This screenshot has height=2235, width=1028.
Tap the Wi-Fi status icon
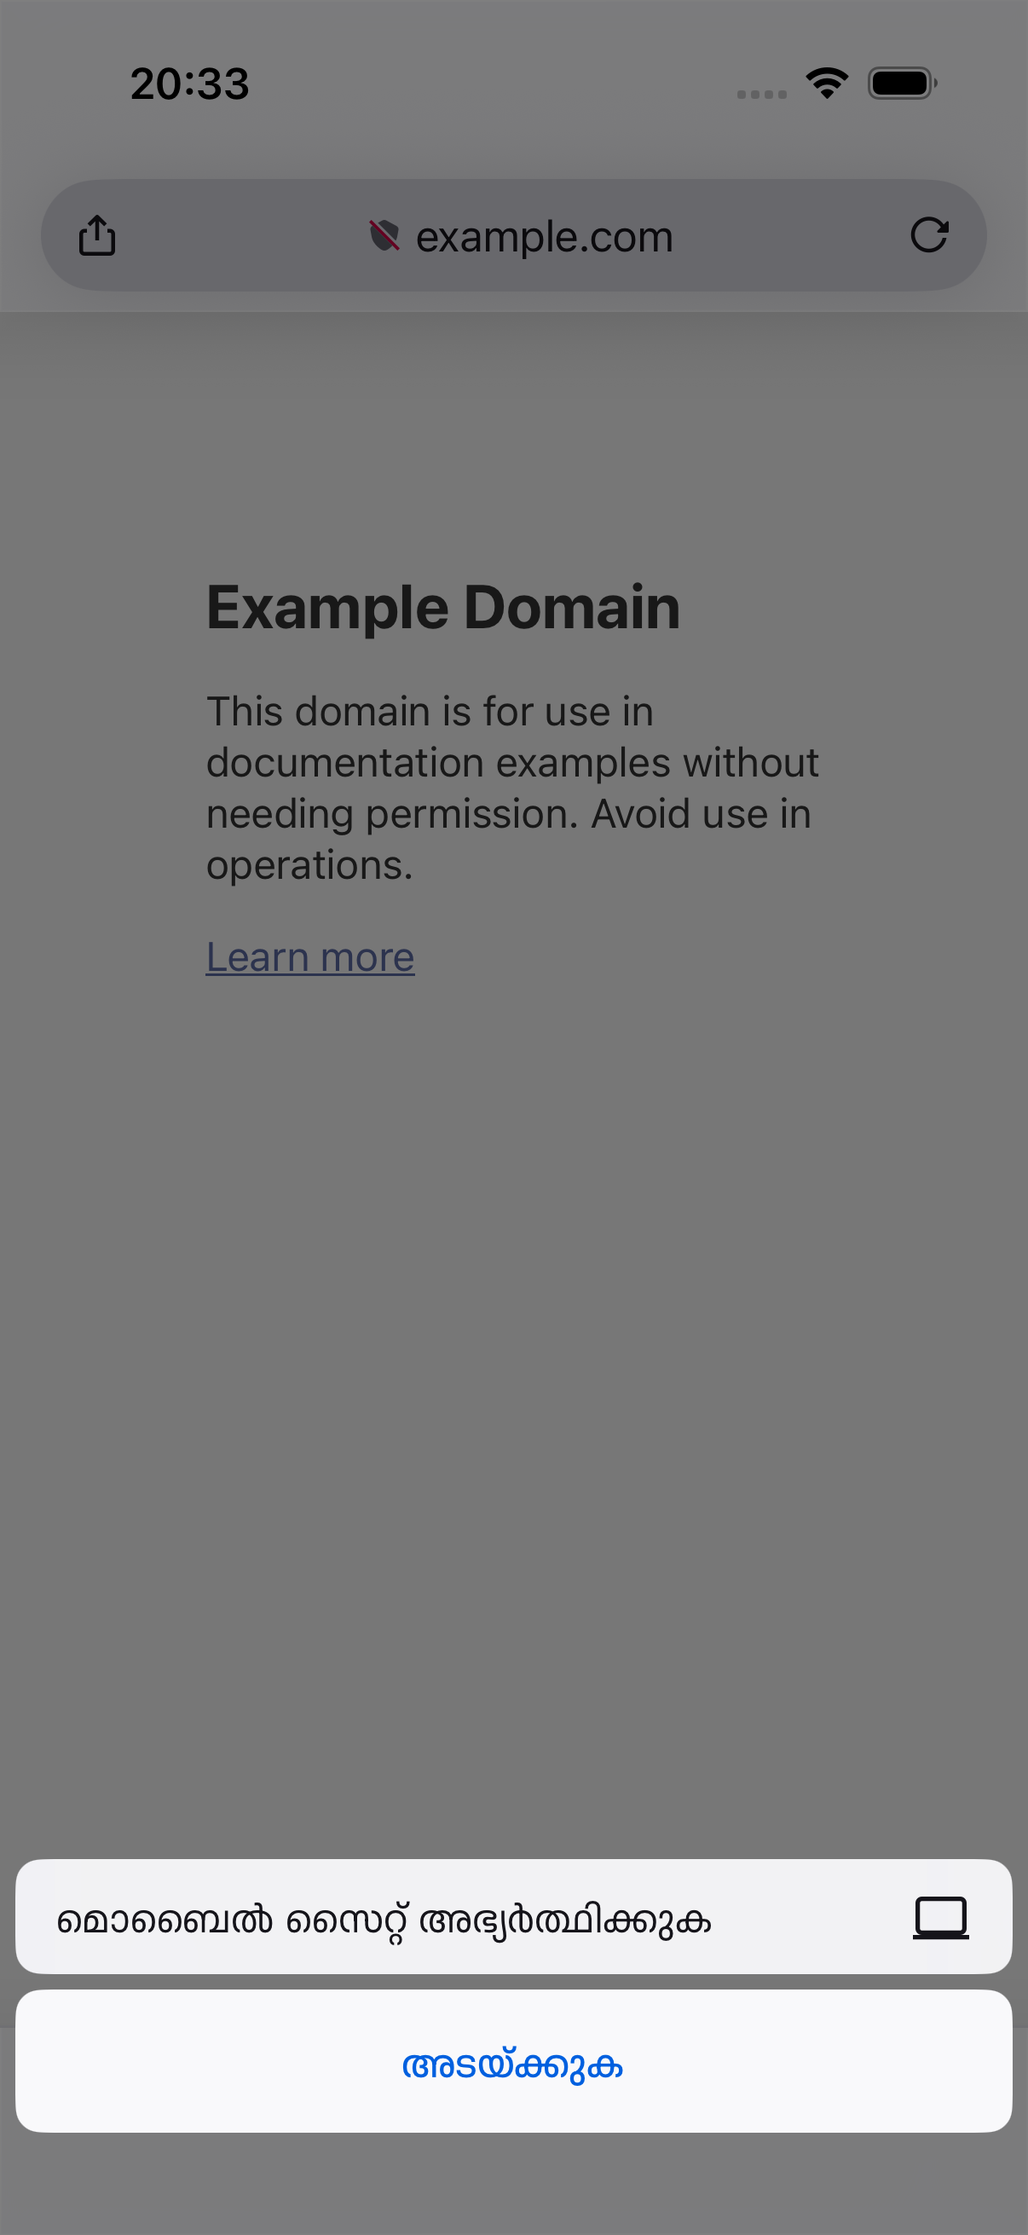point(827,84)
